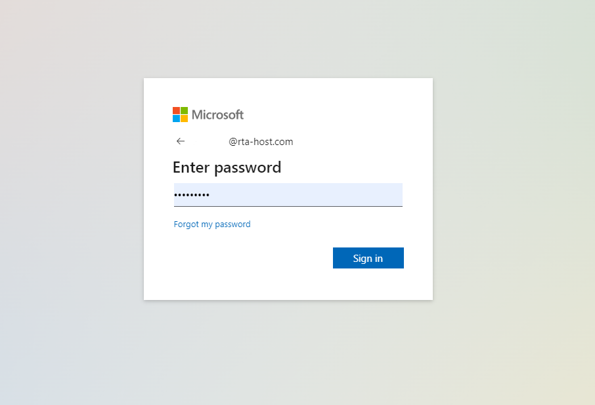Click the Microsoft wordmark text
Image resolution: width=595 pixels, height=405 pixels.
[217, 115]
